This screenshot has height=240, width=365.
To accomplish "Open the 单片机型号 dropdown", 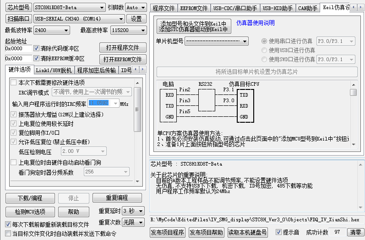I will point(217,41).
